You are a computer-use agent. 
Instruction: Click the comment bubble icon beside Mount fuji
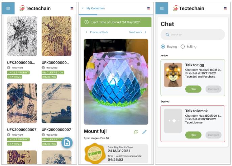click(136, 132)
